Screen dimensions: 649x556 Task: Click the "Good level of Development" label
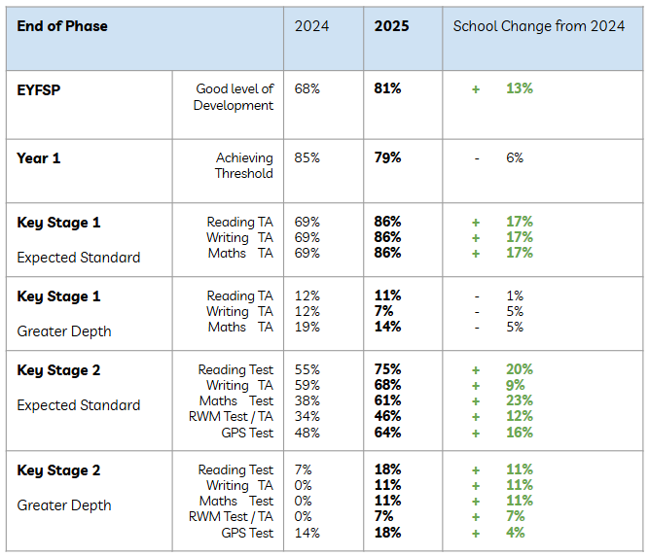click(234, 97)
